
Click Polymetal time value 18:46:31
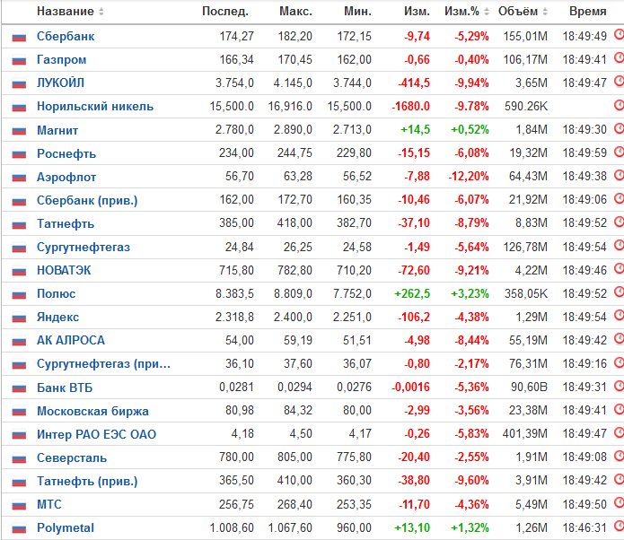[x=584, y=527]
